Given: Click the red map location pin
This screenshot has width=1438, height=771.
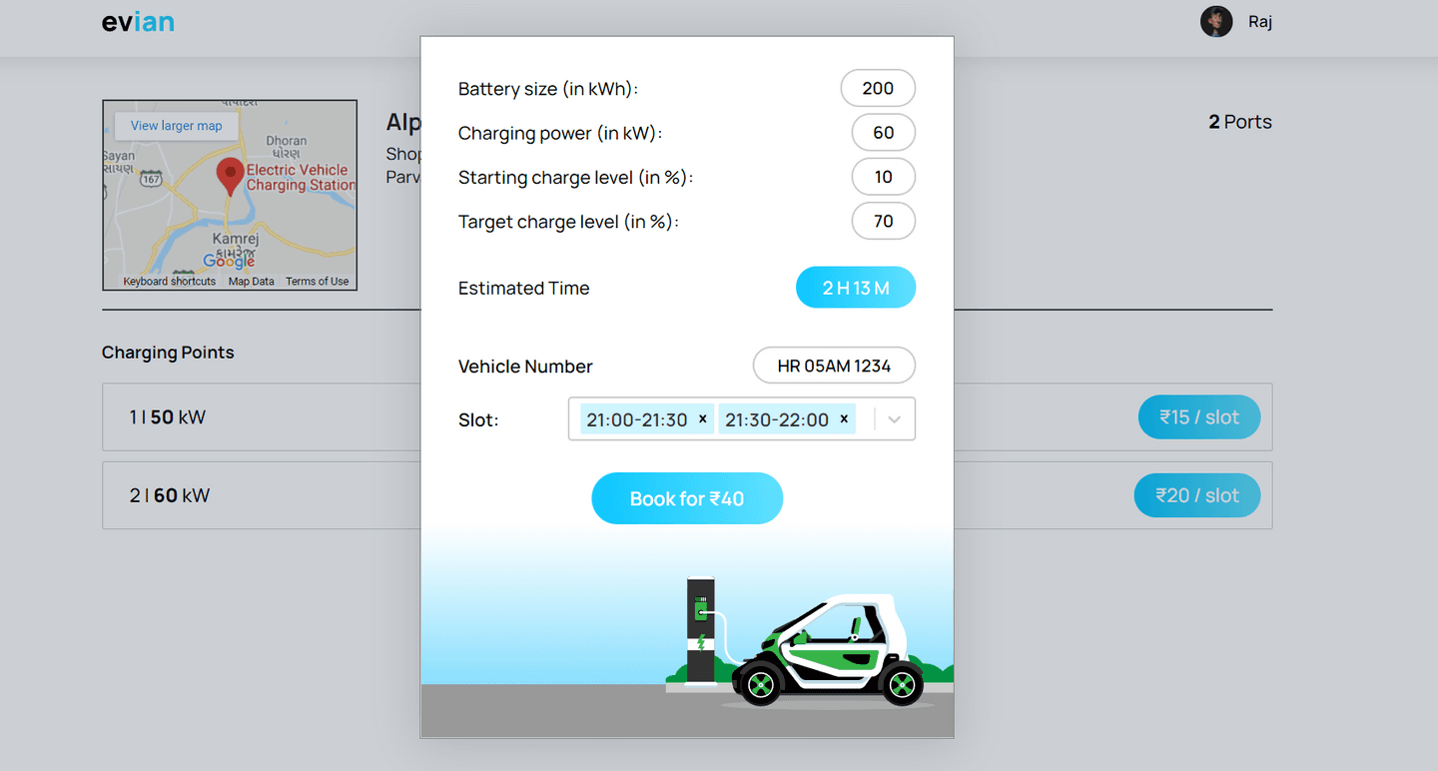Looking at the screenshot, I should (x=231, y=176).
